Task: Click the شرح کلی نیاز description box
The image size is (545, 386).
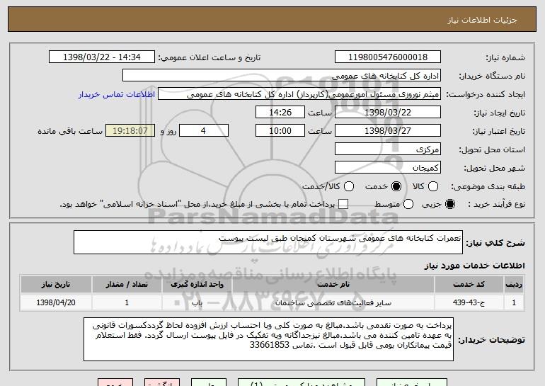Action: click(x=268, y=242)
